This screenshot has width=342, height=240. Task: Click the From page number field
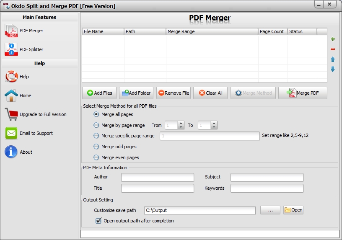(x=171, y=125)
